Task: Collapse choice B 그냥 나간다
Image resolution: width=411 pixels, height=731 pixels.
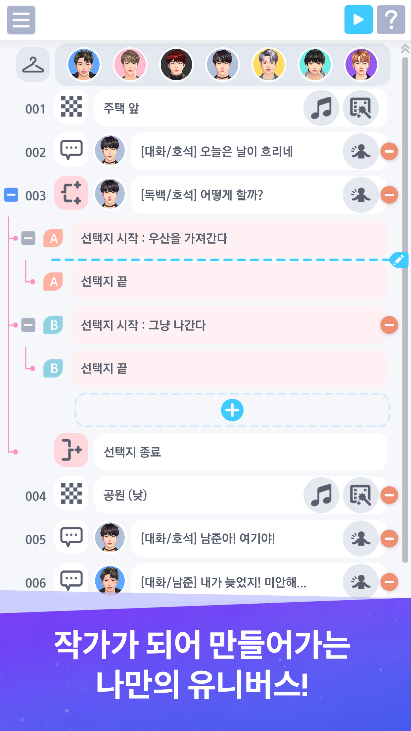Action: (28, 325)
